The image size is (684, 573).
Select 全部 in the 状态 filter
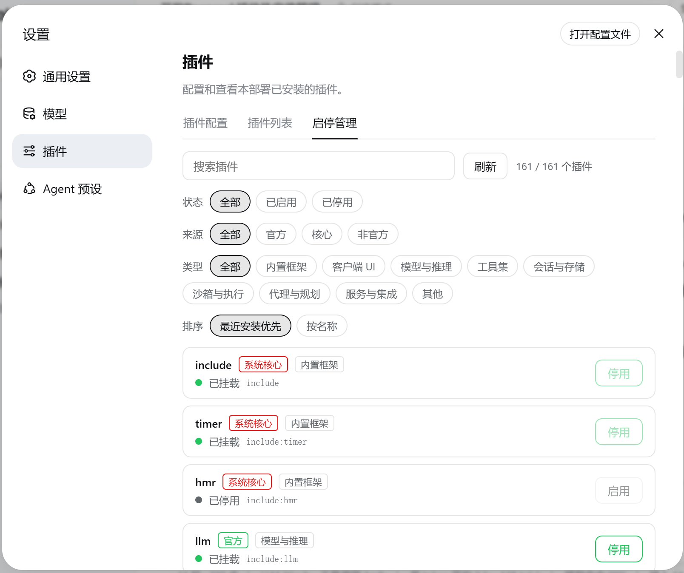click(230, 202)
